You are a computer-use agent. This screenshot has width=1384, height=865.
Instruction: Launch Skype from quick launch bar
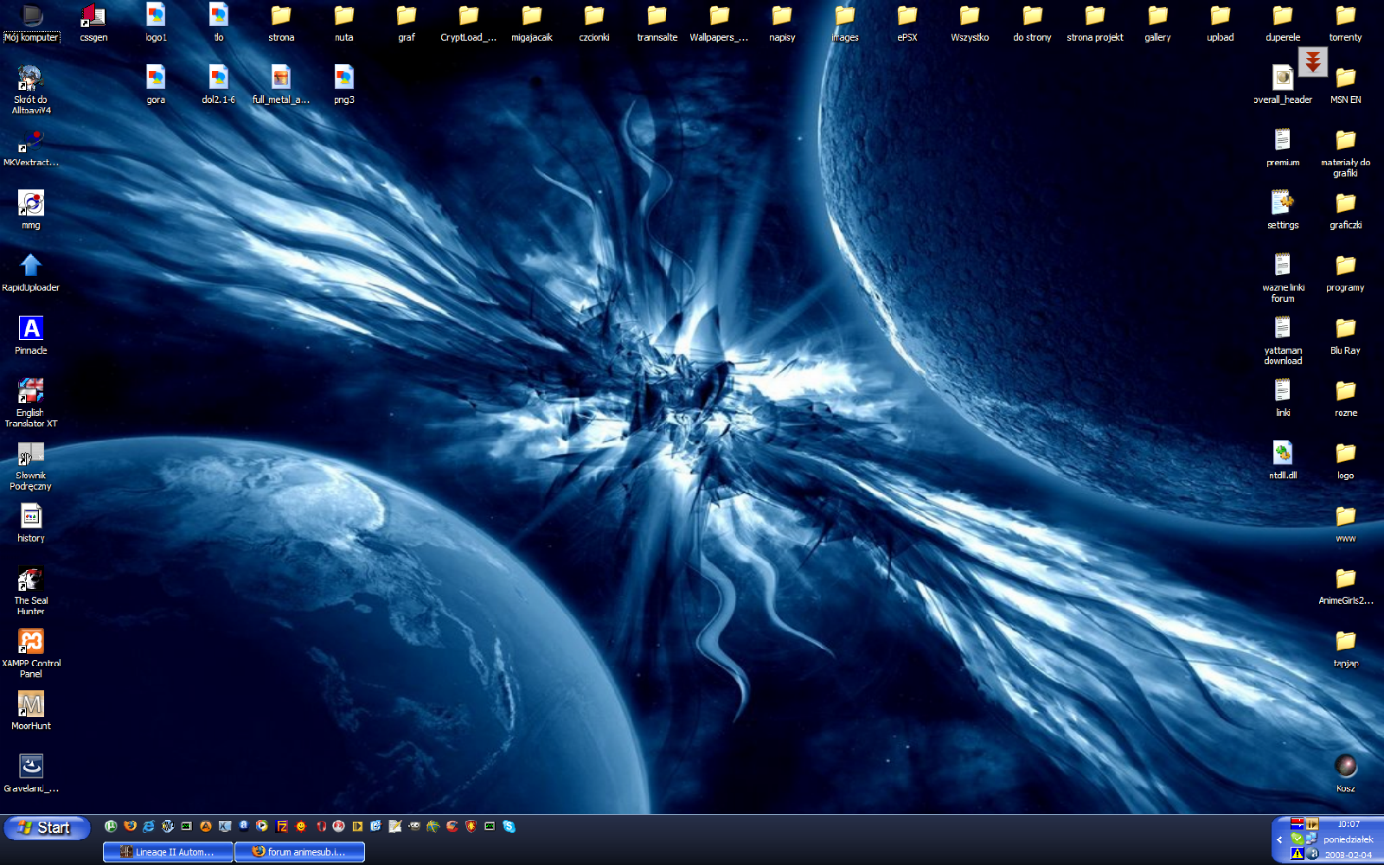[509, 826]
